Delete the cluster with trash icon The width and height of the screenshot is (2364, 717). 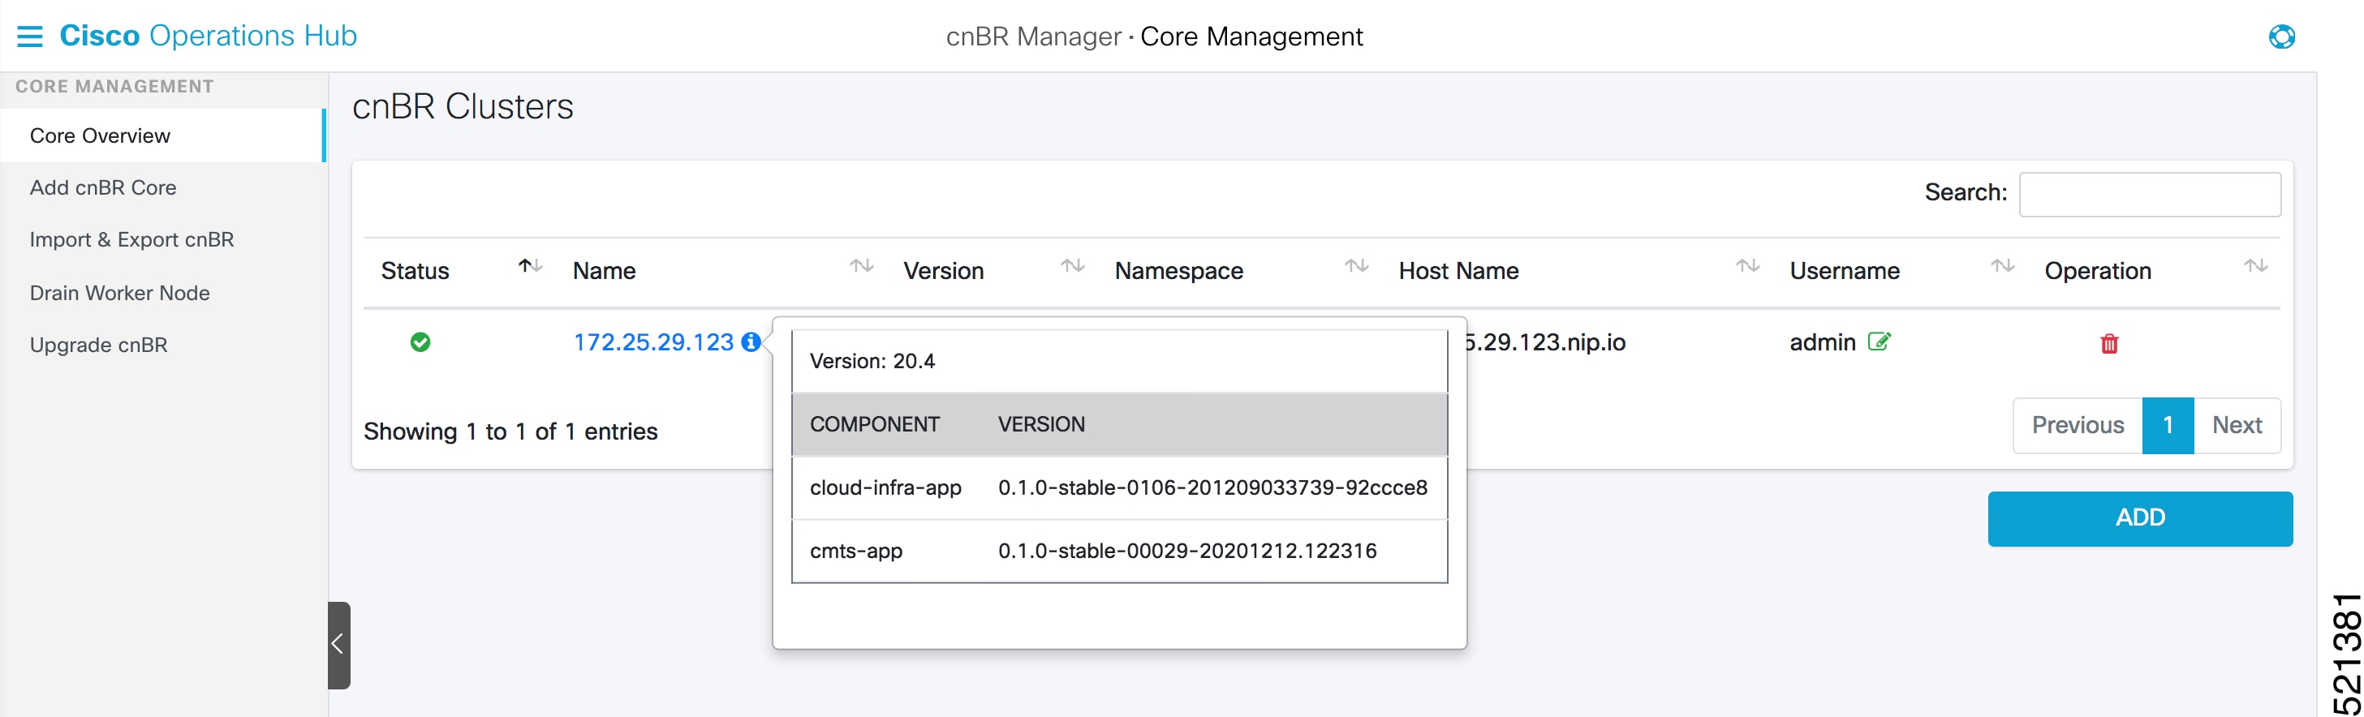(x=2109, y=344)
